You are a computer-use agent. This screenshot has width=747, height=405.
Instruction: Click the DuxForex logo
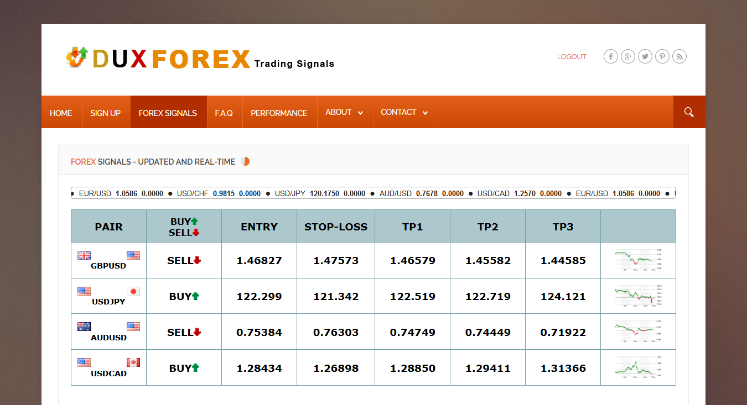(200, 59)
